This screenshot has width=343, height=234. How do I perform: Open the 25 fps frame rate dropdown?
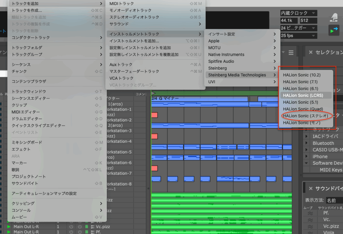click(x=298, y=35)
